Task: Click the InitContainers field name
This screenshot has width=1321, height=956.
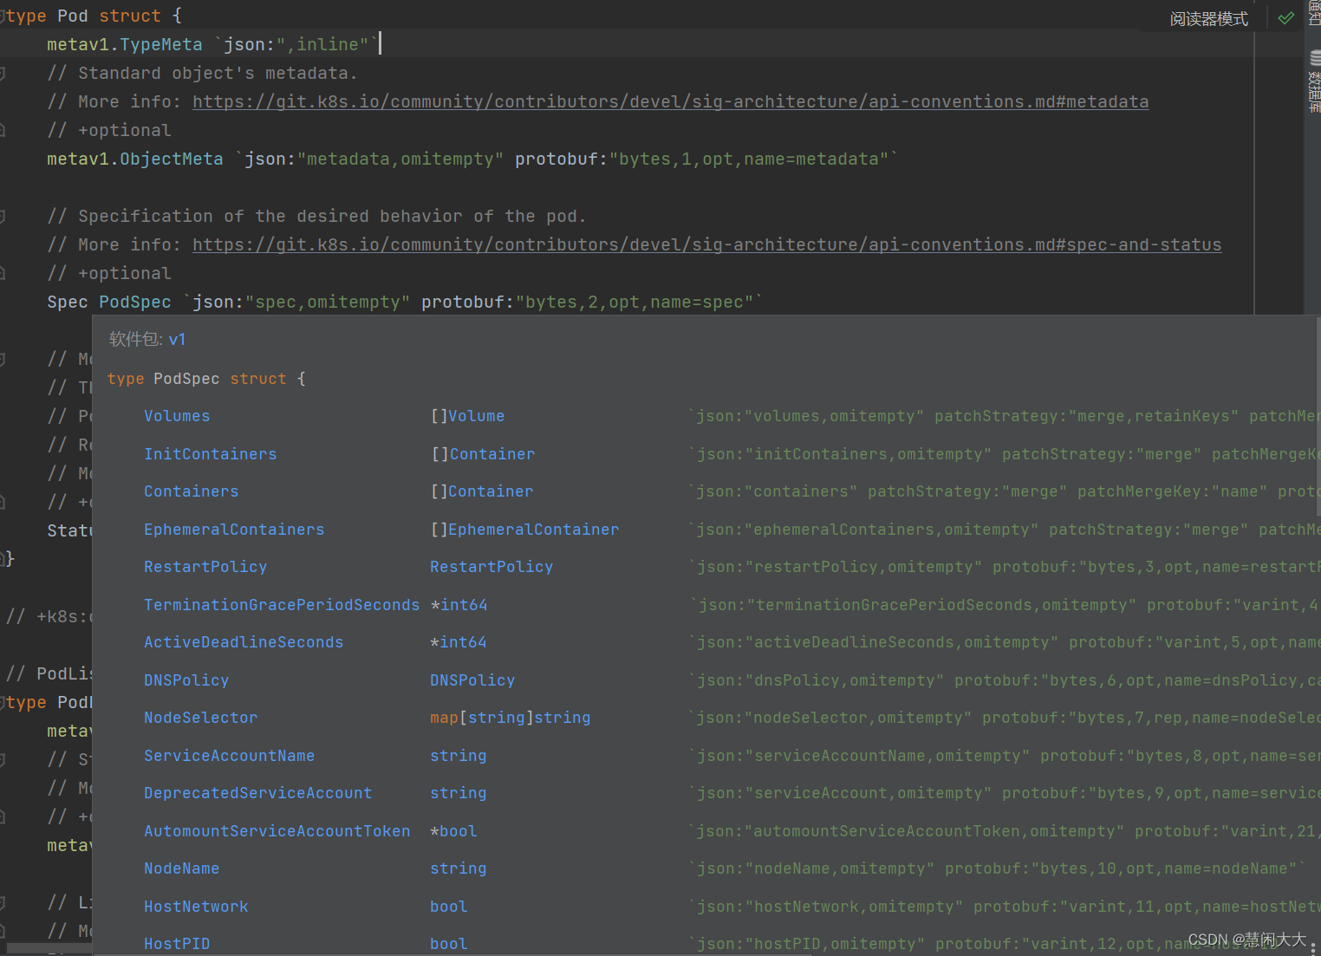Action: coord(211,454)
